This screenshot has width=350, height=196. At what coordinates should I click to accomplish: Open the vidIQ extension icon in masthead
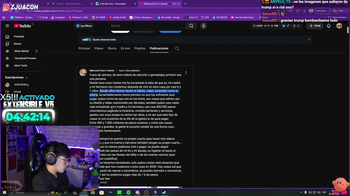tap(284, 26)
